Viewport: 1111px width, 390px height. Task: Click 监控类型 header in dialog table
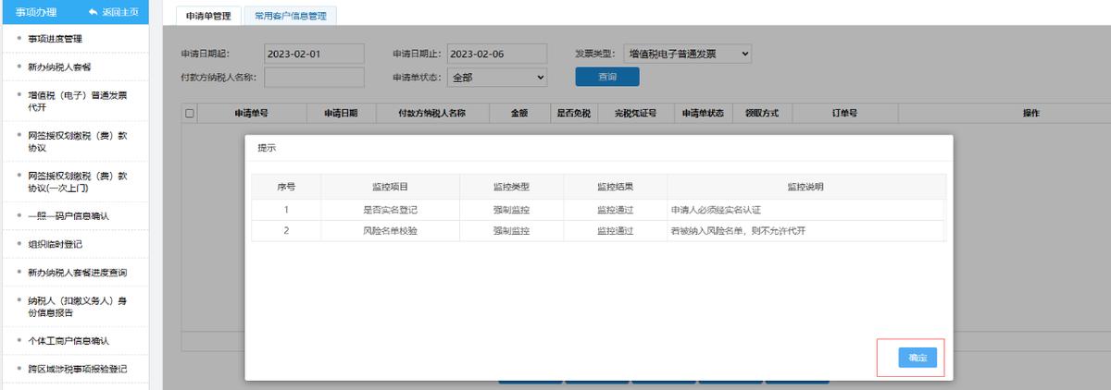click(511, 187)
